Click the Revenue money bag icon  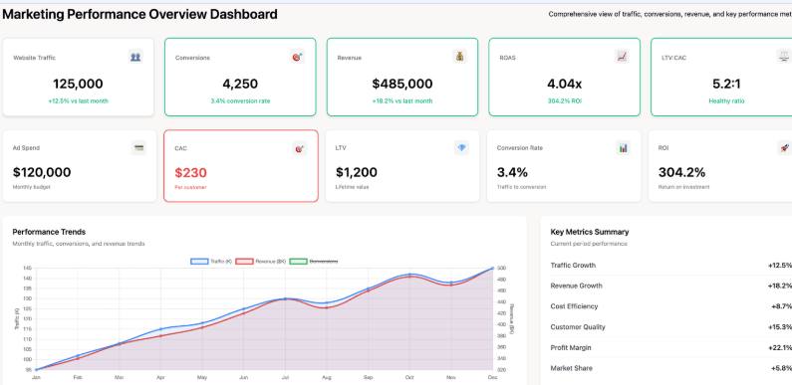[x=459, y=57]
